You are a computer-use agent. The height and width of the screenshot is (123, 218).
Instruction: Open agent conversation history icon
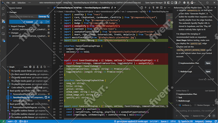coord(208,8)
